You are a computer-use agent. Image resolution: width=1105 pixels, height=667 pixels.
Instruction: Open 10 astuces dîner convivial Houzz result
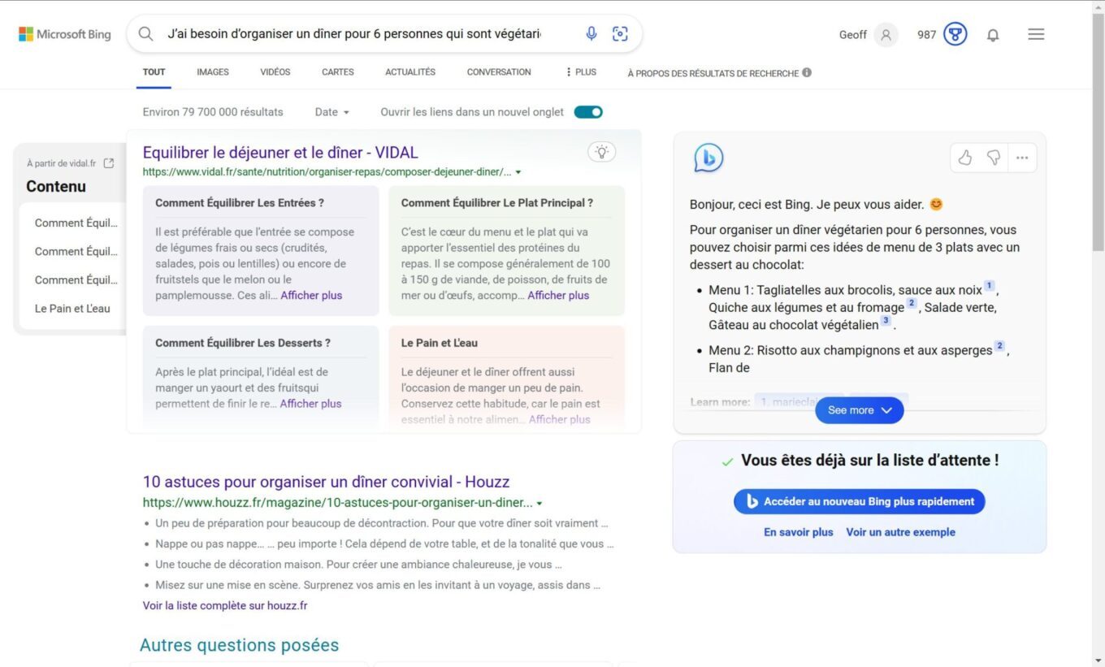coord(326,482)
